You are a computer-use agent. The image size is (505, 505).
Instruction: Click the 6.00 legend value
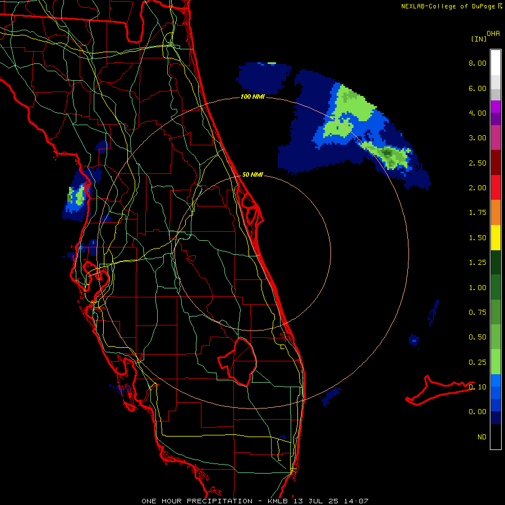coord(478,88)
